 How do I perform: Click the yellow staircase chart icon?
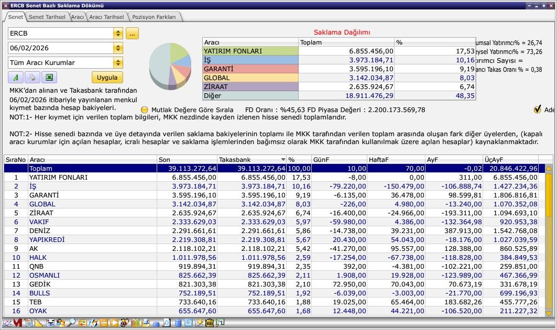tap(39, 323)
